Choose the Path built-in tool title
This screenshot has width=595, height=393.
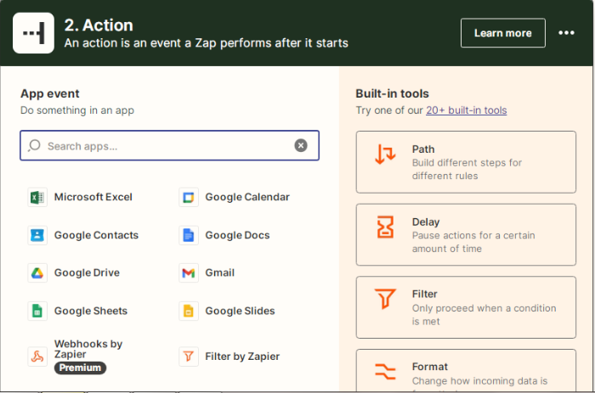(423, 149)
